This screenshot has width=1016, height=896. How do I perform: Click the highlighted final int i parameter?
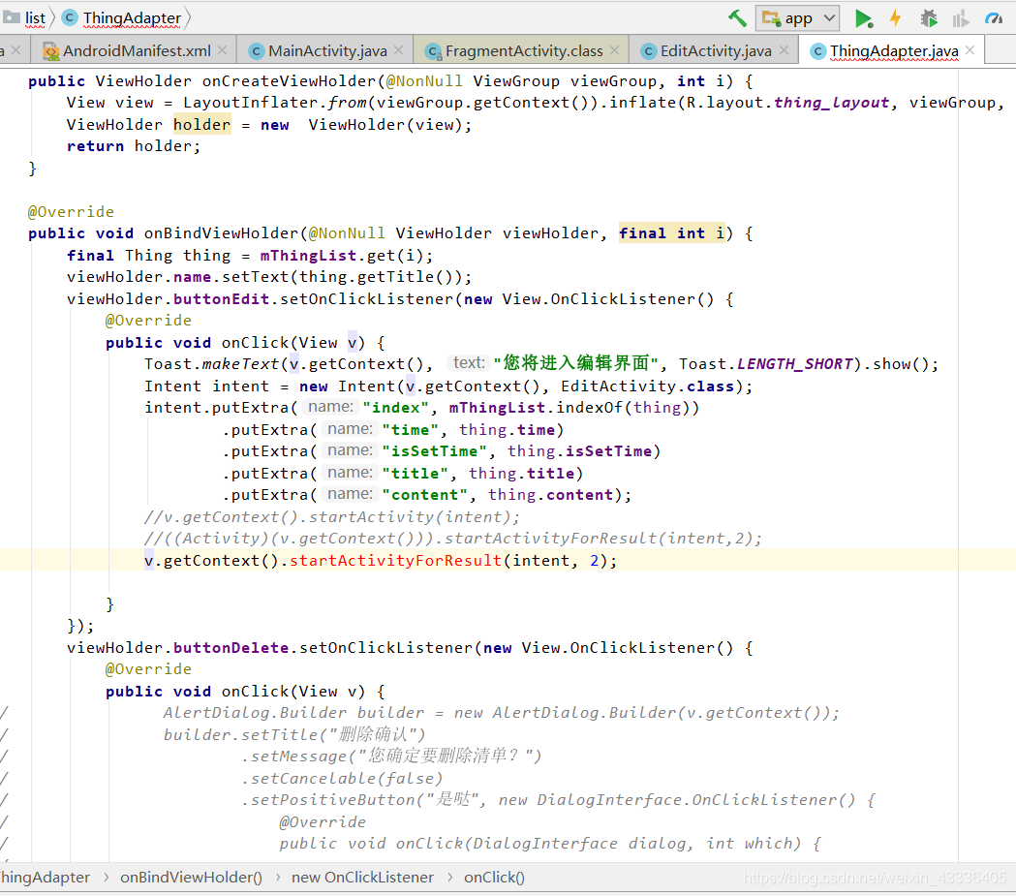click(x=672, y=233)
